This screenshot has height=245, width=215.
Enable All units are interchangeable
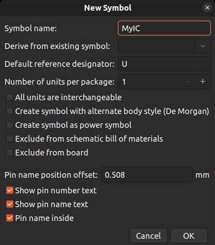(x=10, y=98)
